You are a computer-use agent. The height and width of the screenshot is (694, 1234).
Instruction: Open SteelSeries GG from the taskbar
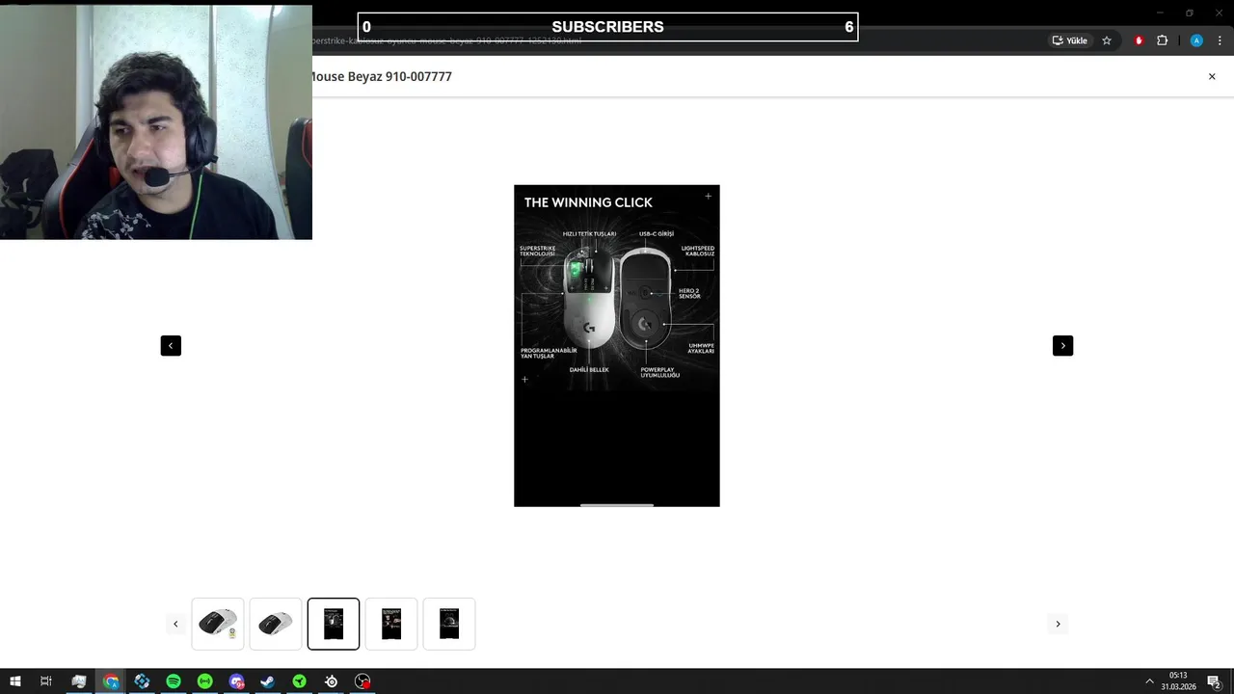tap(331, 681)
